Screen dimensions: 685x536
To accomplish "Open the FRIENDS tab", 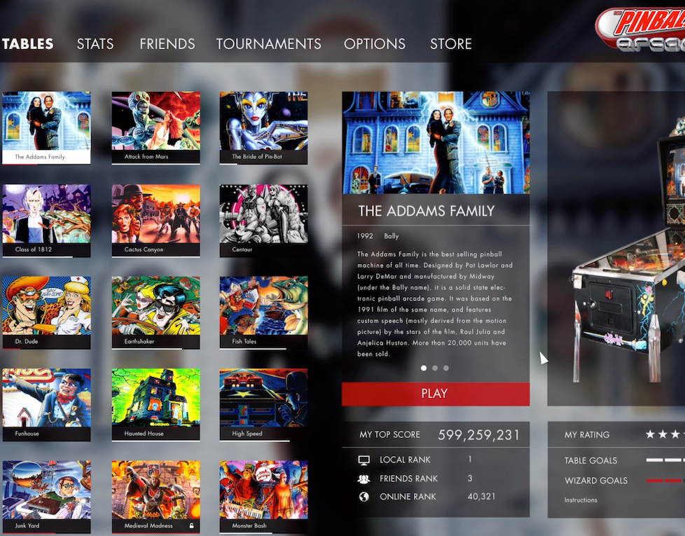I will pyautogui.click(x=167, y=43).
